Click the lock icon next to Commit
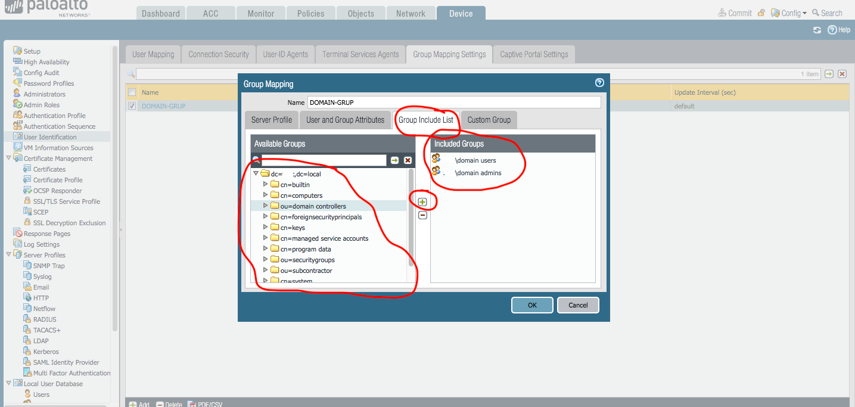The image size is (855, 407). [x=761, y=13]
